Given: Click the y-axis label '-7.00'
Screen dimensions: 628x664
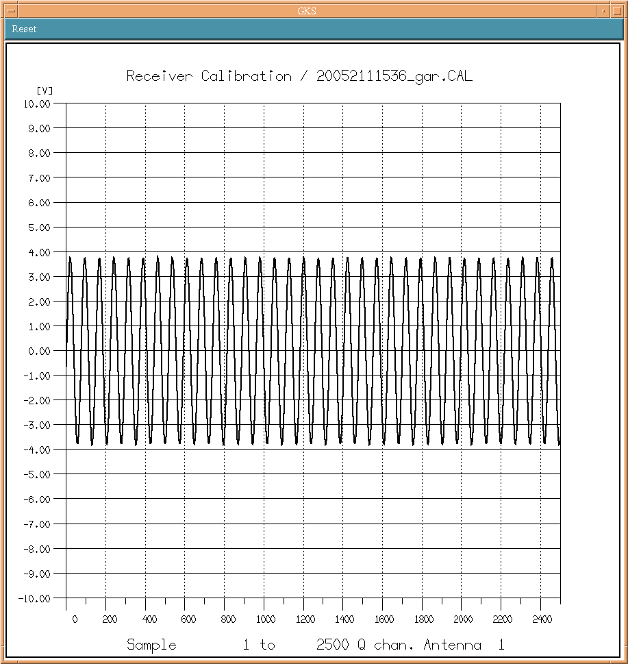Looking at the screenshot, I should click(37, 525).
